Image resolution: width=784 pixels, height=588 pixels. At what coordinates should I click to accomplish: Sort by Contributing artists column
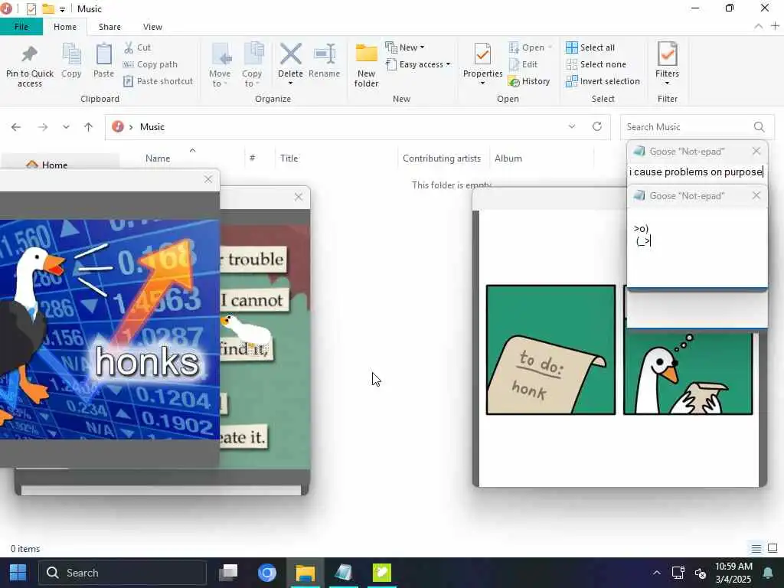click(x=442, y=158)
